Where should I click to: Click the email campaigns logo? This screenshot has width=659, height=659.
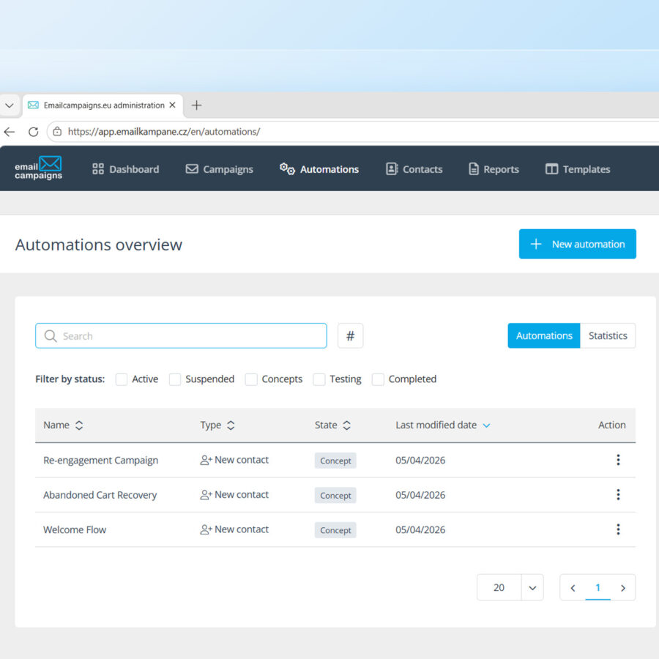(x=38, y=168)
